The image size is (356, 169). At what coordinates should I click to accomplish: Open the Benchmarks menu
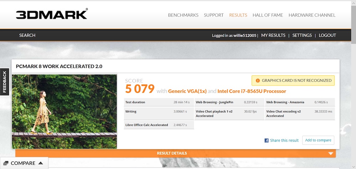[183, 15]
